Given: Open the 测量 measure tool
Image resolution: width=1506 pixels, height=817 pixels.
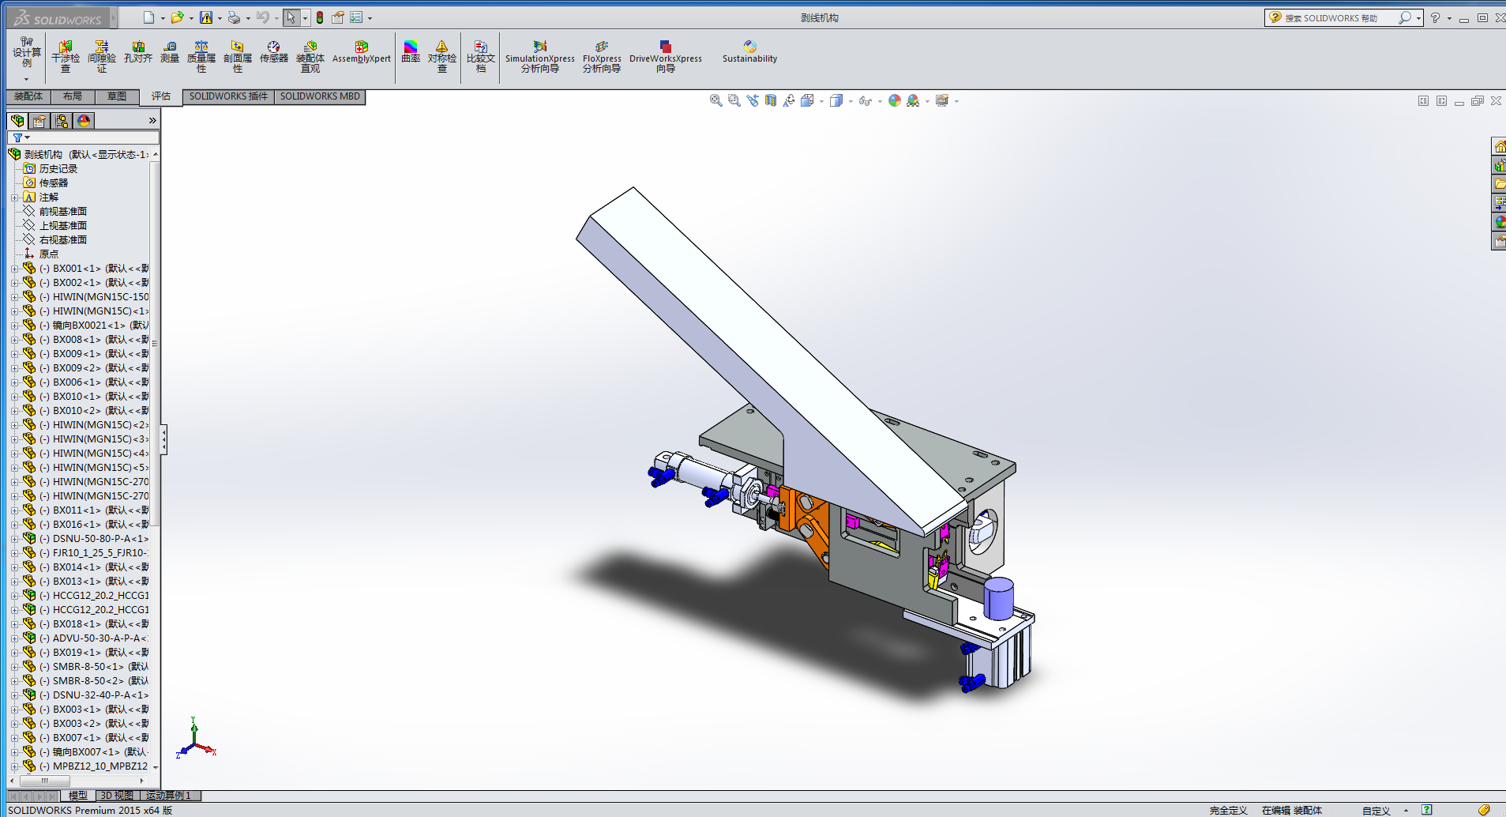Looking at the screenshot, I should (170, 53).
